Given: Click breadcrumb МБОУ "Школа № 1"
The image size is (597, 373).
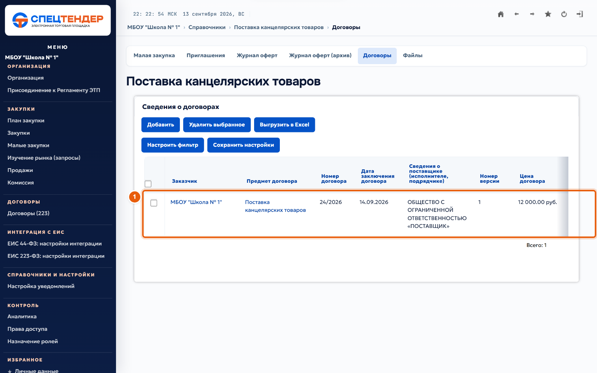Looking at the screenshot, I should coord(154,27).
